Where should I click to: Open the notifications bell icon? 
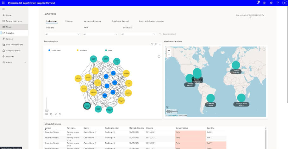(x=258, y=3)
